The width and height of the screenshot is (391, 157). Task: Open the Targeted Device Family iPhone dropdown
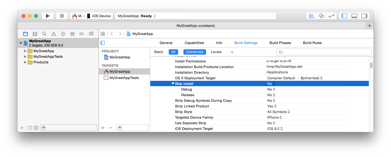click(x=275, y=117)
